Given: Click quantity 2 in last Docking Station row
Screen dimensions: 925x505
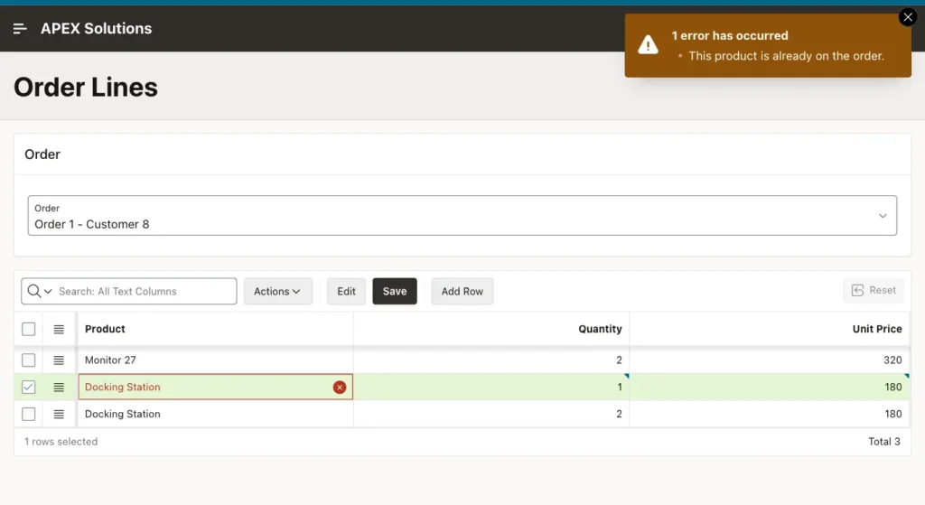Looking at the screenshot, I should click(x=491, y=414).
